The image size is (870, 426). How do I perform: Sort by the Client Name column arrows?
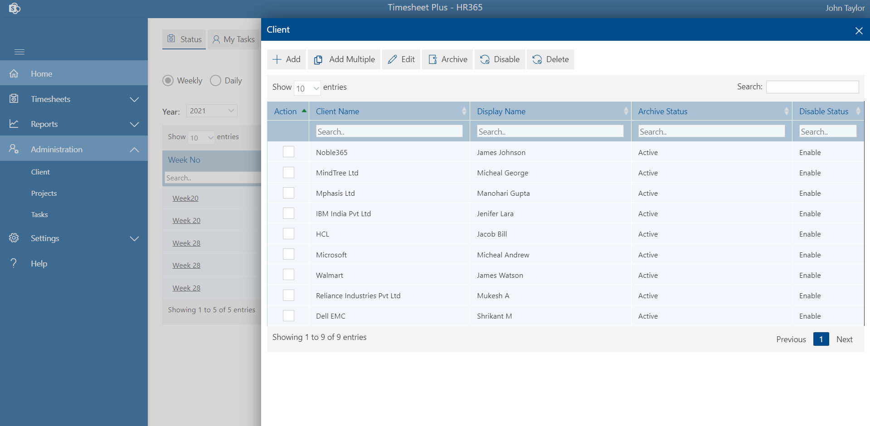[463, 111]
